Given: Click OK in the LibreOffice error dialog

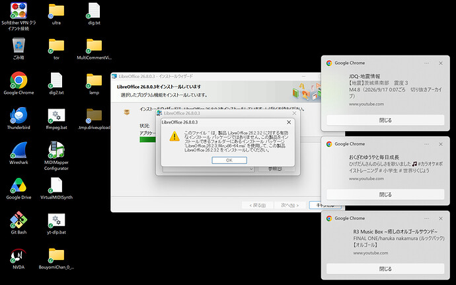Looking at the screenshot, I should [229, 160].
